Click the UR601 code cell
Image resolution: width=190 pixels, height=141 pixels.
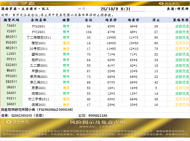click(x=11, y=87)
